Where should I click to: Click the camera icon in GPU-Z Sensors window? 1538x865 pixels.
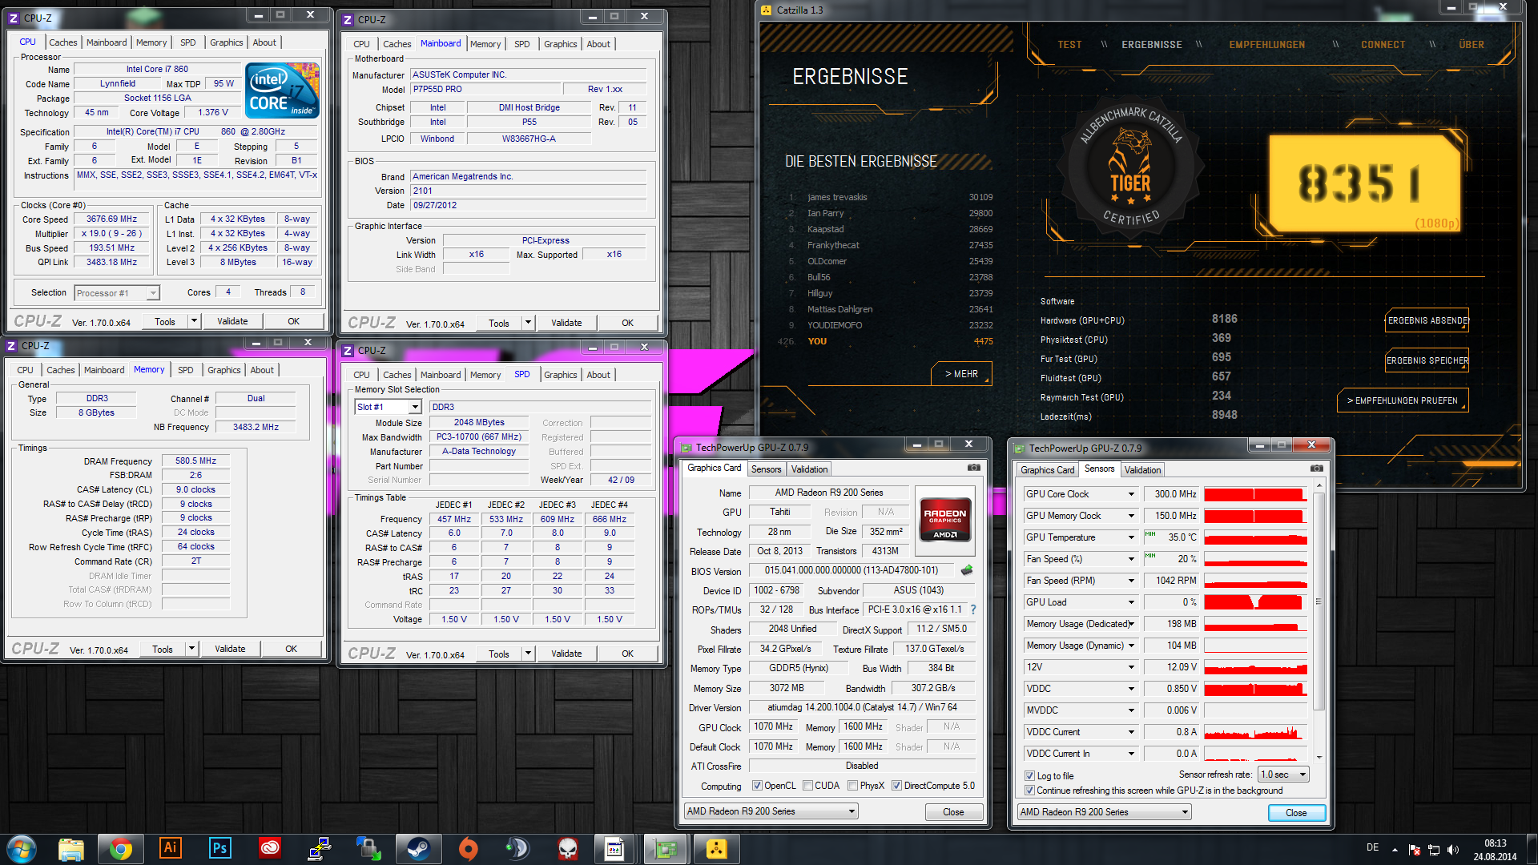(x=1316, y=469)
